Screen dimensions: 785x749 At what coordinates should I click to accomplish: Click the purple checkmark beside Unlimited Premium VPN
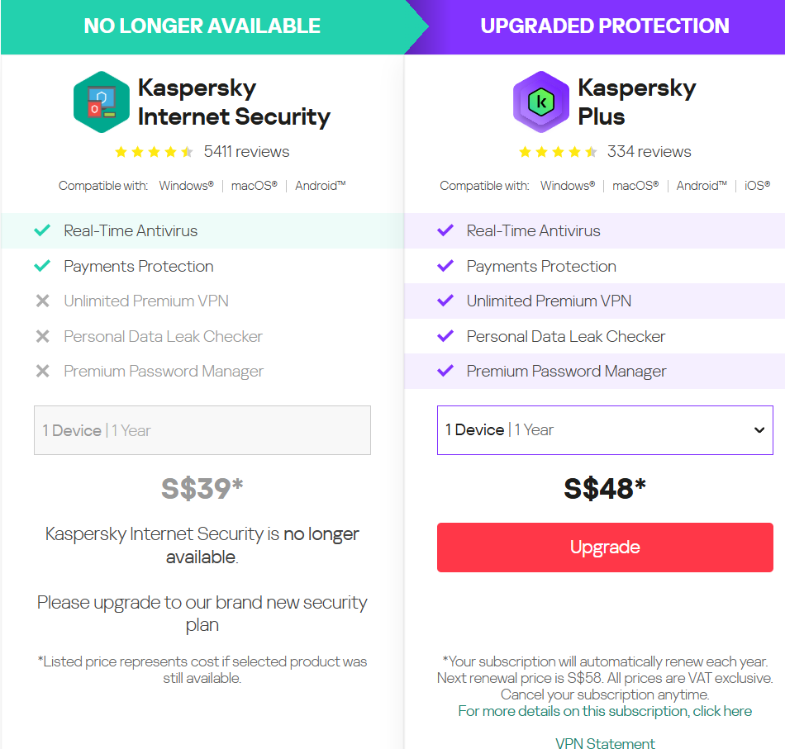[x=445, y=301]
